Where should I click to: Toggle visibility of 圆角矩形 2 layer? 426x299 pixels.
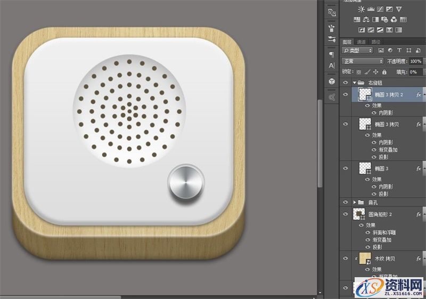tap(346, 214)
